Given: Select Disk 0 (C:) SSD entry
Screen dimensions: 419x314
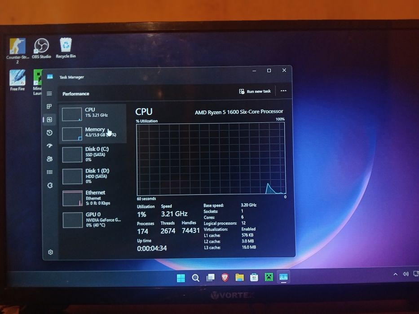Looking at the screenshot, I should [93, 154].
